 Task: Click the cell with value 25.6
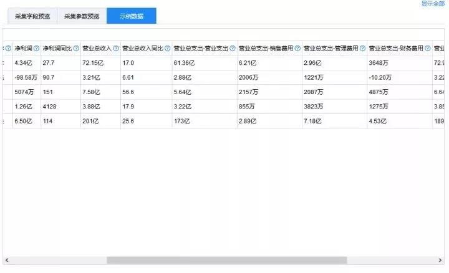tap(147, 122)
